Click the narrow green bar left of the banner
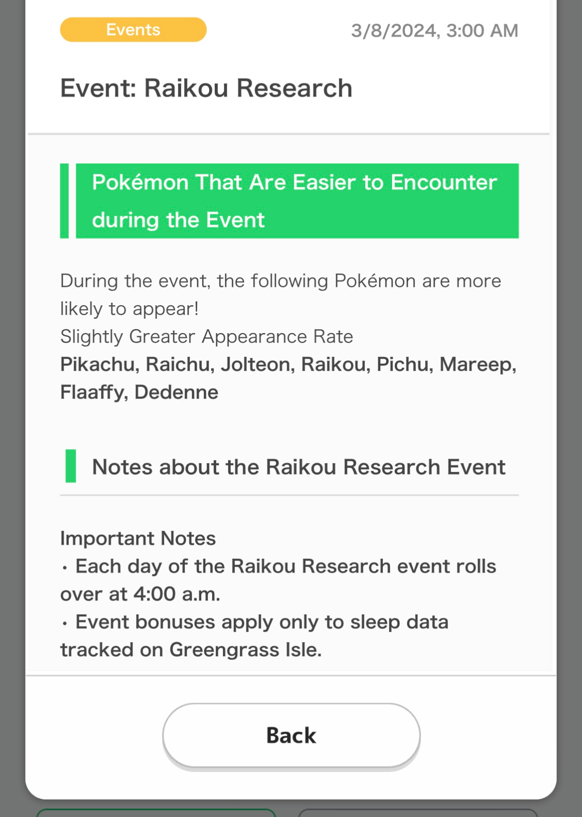Screen dimensions: 582x817 coord(64,201)
